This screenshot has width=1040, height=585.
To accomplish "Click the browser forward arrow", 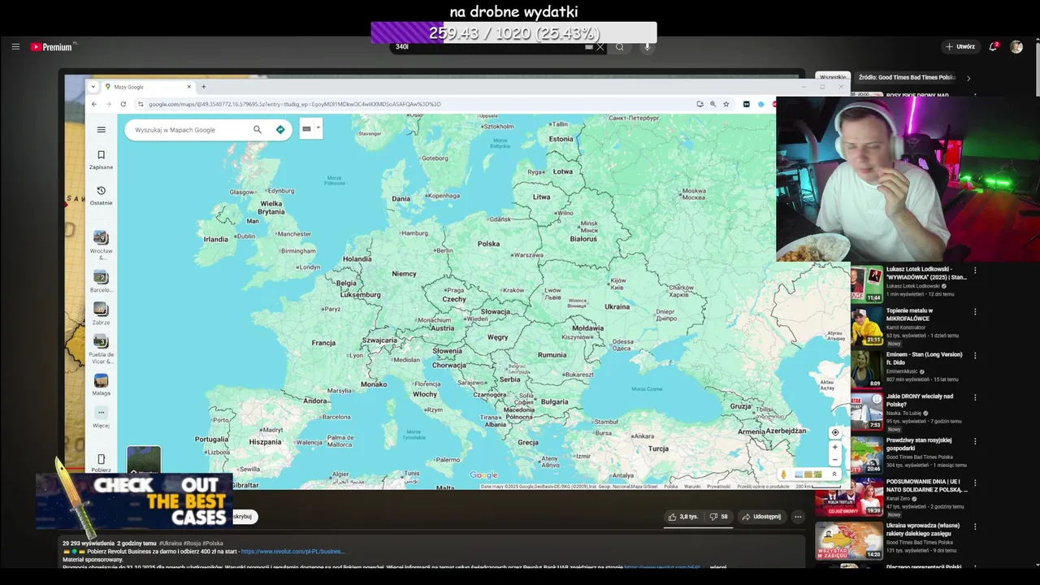I will (x=108, y=104).
